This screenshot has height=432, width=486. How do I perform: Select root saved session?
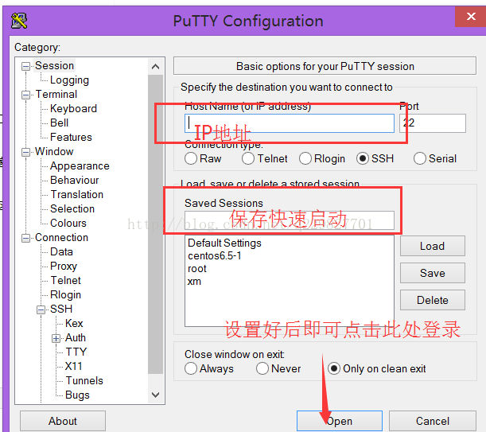tap(197, 269)
